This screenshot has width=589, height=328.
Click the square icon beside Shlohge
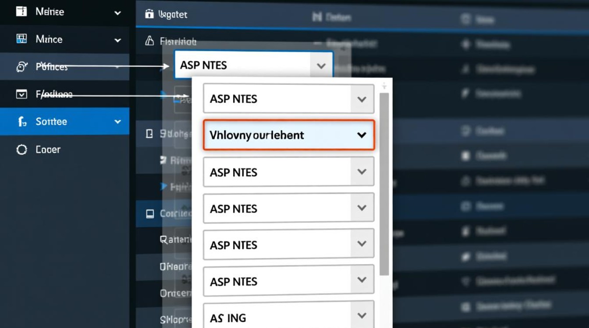pos(149,134)
